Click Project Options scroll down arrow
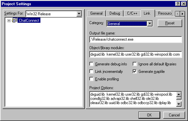This screenshot has height=121, width=188. (179, 104)
